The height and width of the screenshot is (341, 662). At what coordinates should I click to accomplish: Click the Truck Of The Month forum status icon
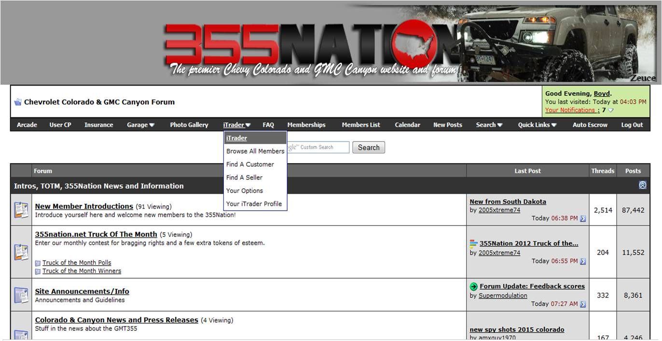pyautogui.click(x=21, y=252)
